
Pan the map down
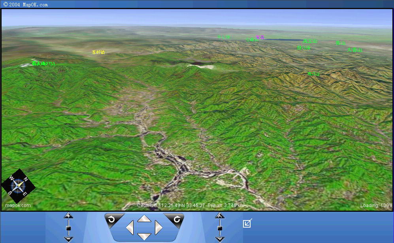[x=144, y=236]
